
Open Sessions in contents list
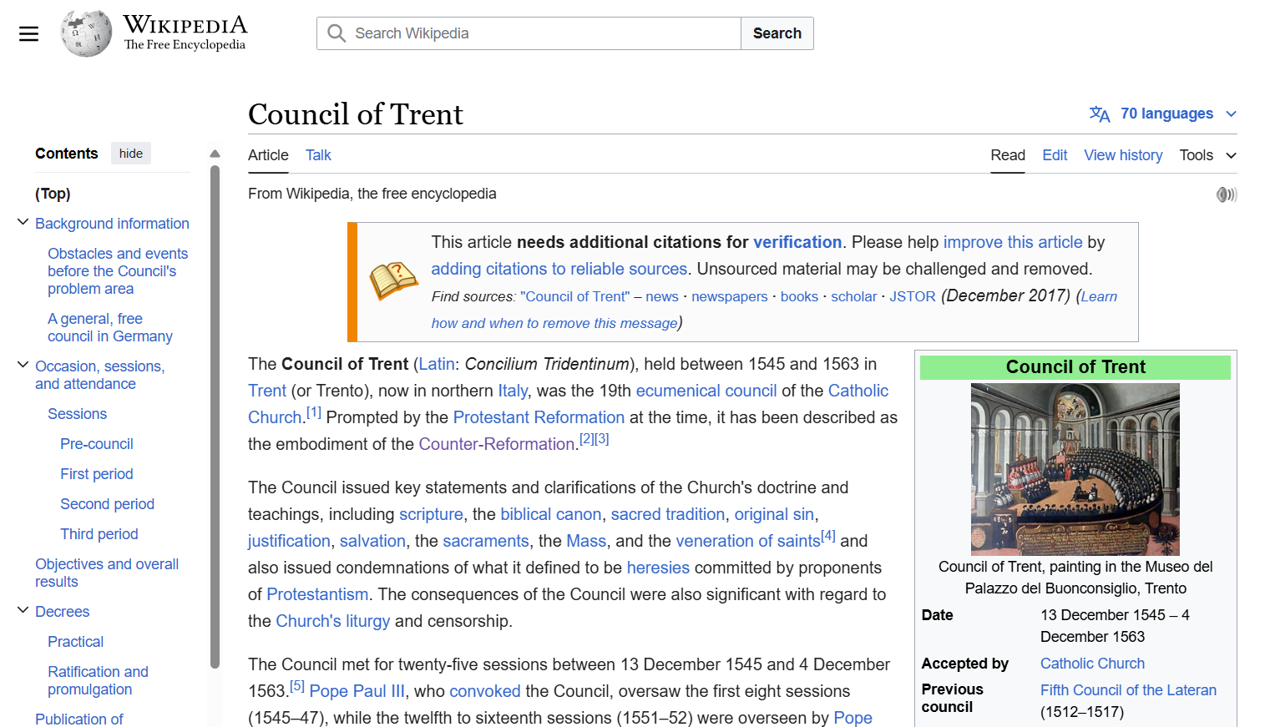pos(77,414)
